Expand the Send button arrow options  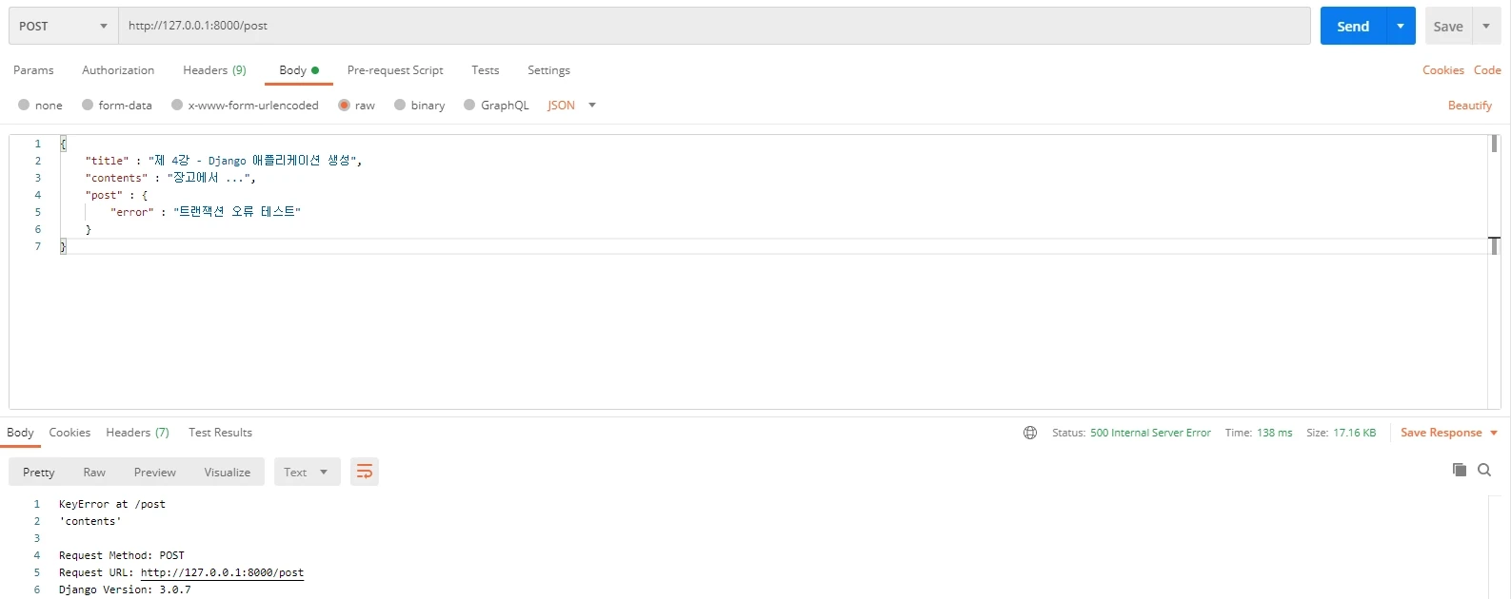(1401, 26)
